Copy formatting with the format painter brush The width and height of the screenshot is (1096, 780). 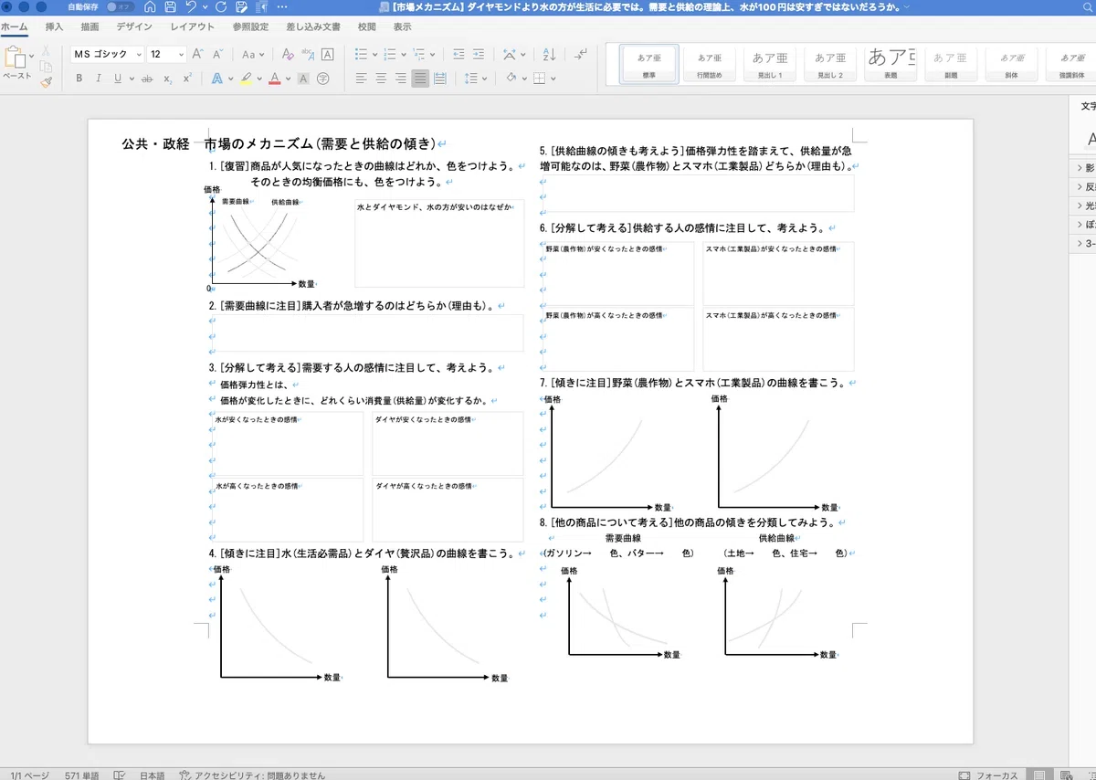[46, 81]
